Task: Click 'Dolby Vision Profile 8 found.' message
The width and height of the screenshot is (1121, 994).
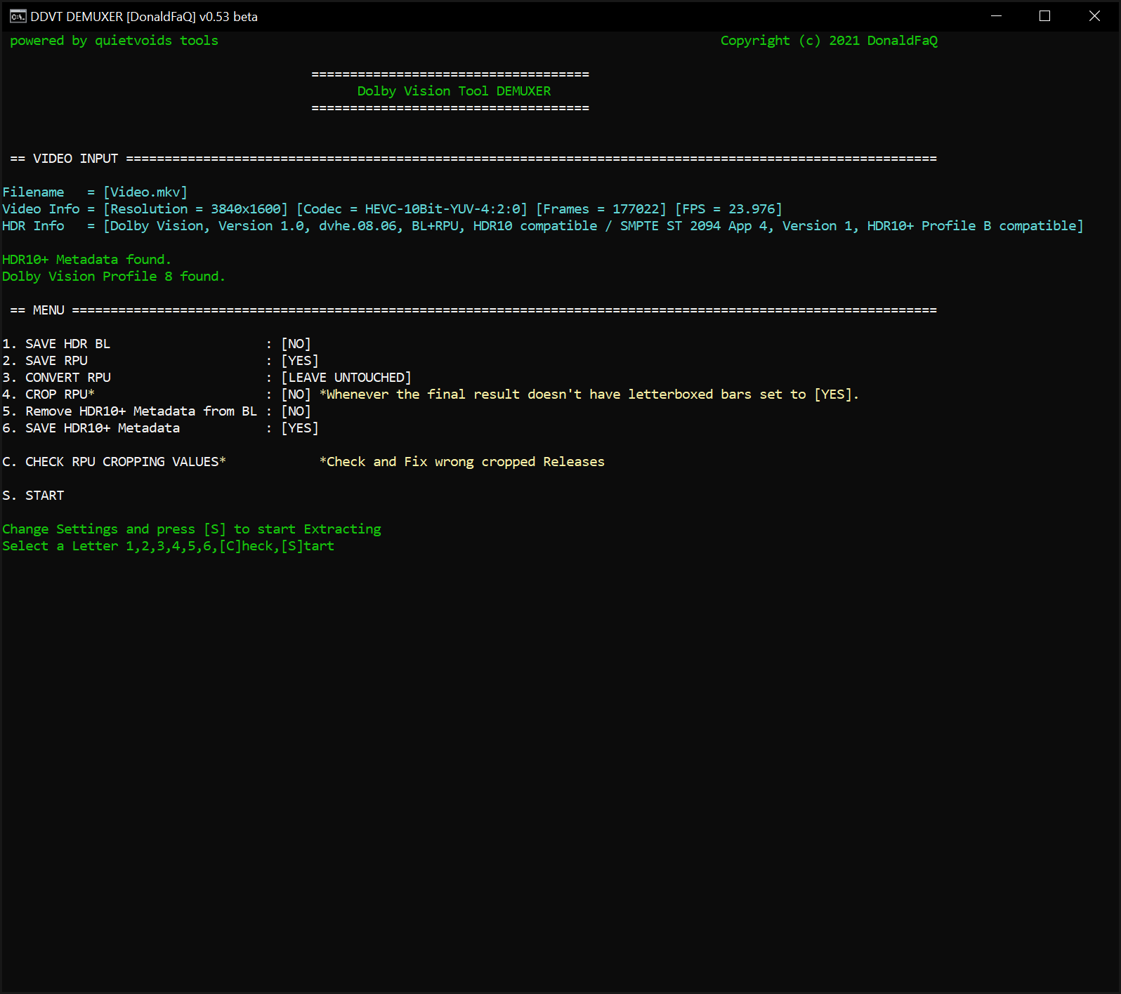Action: click(114, 277)
